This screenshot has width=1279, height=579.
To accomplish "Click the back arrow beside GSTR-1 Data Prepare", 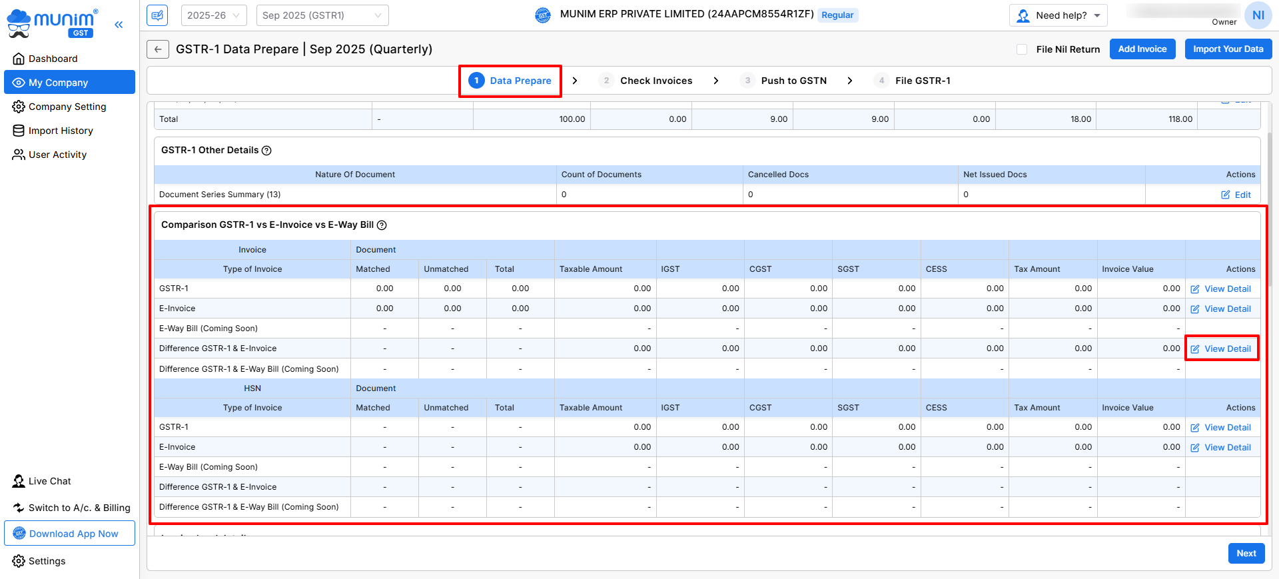I will click(157, 49).
